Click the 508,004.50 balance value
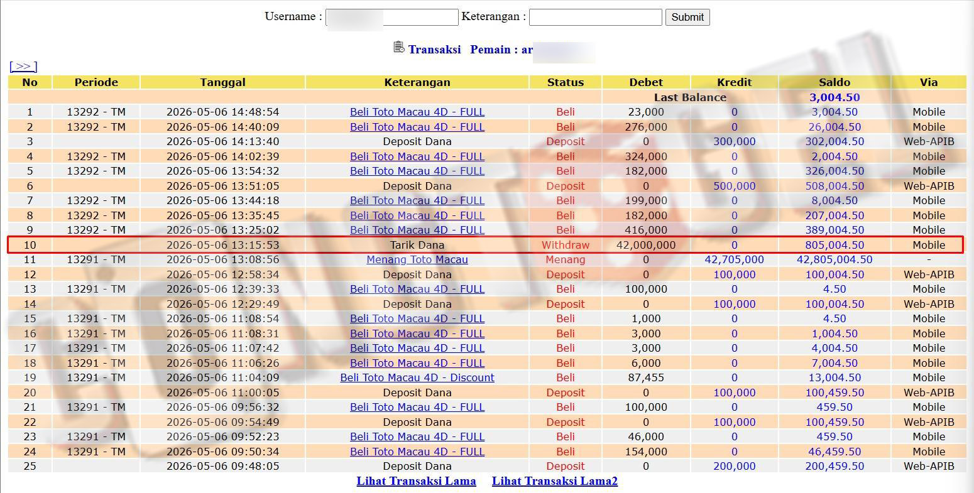This screenshot has height=493, width=974. [x=834, y=186]
